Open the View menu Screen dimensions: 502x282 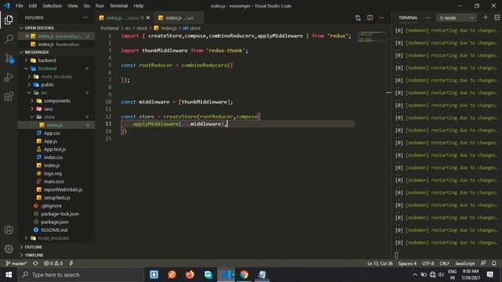73,5
